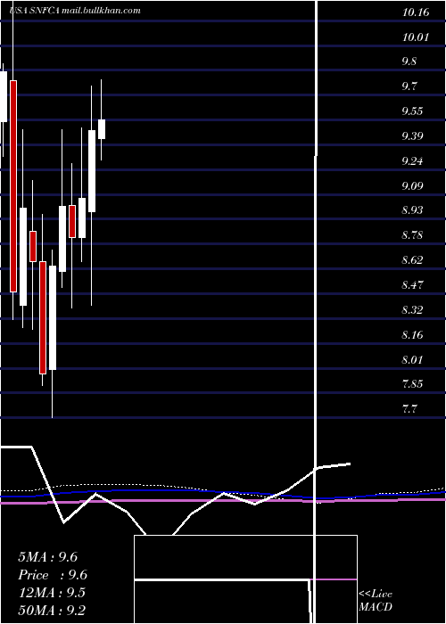
Task: Click the 'Price : 9.6' readout
Action: (53, 575)
